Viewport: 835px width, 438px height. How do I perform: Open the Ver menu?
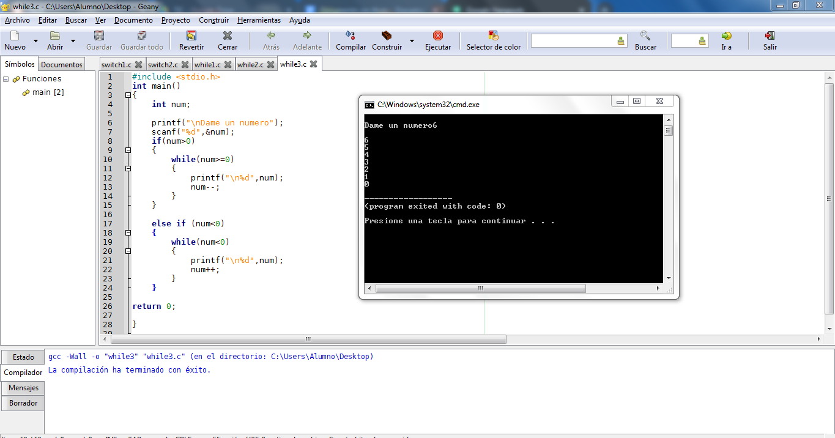[100, 20]
